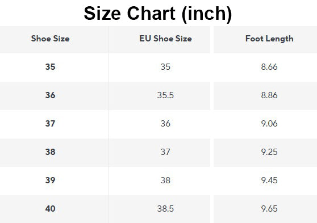Select the Foot Length column header
The width and height of the screenshot is (317, 223).
click(269, 39)
